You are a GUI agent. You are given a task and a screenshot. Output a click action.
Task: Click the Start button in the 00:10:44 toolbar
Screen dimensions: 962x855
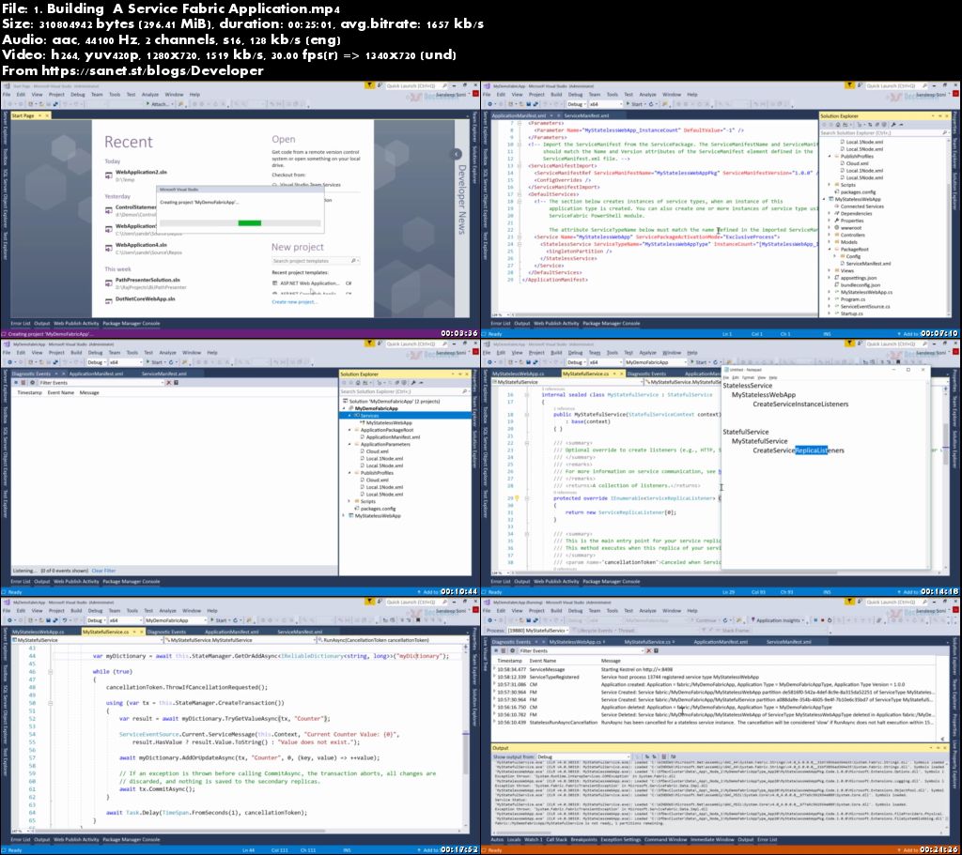[x=155, y=362]
